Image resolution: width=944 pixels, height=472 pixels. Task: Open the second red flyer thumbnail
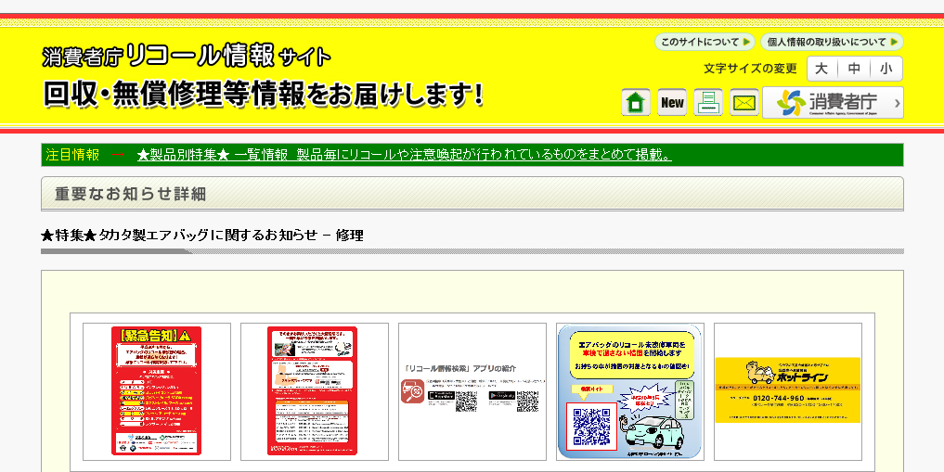(315, 391)
